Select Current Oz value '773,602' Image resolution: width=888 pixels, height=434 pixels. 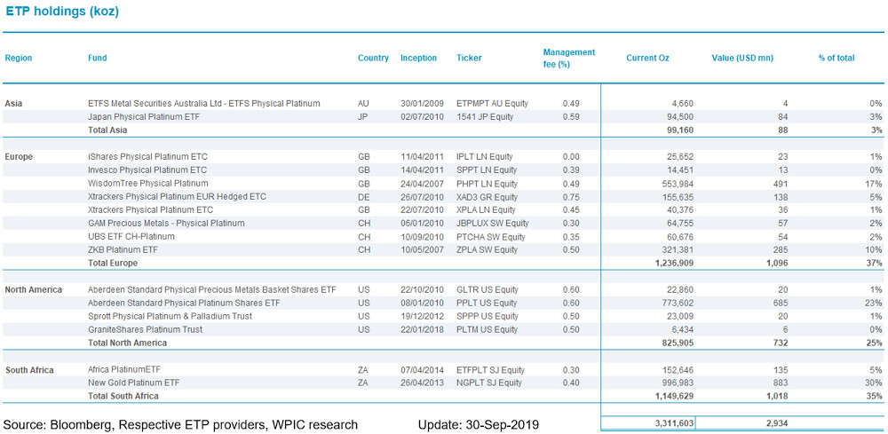click(x=678, y=304)
